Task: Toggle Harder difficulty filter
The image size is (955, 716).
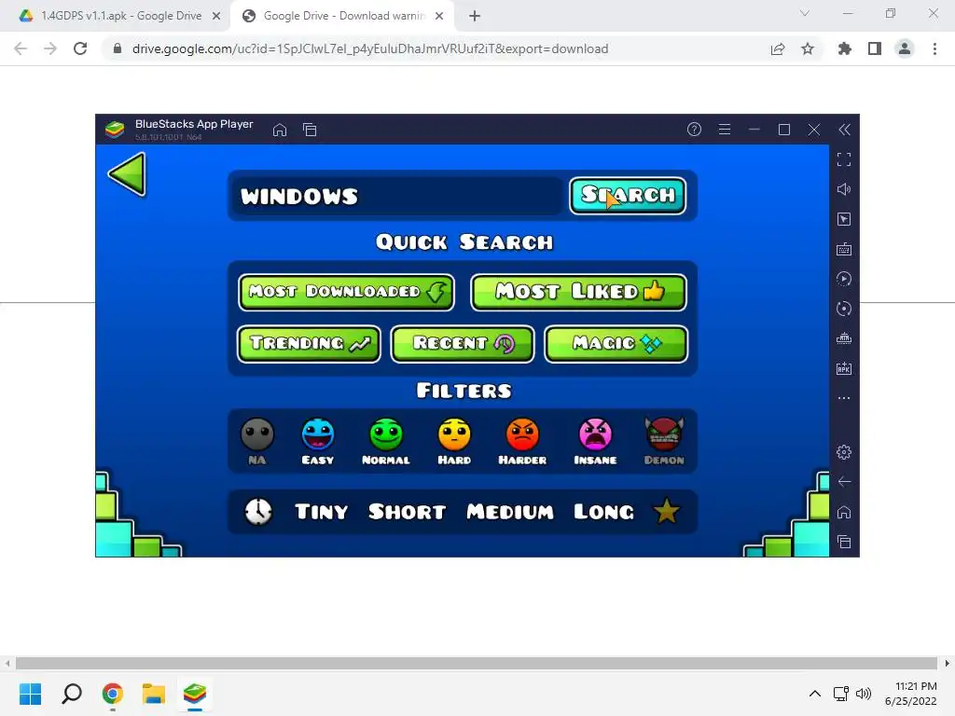Action: (x=522, y=441)
